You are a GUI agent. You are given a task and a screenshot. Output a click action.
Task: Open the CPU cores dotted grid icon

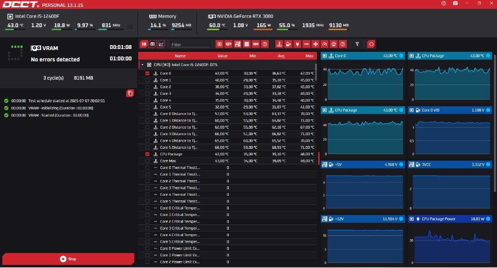pyautogui.click(x=130, y=27)
